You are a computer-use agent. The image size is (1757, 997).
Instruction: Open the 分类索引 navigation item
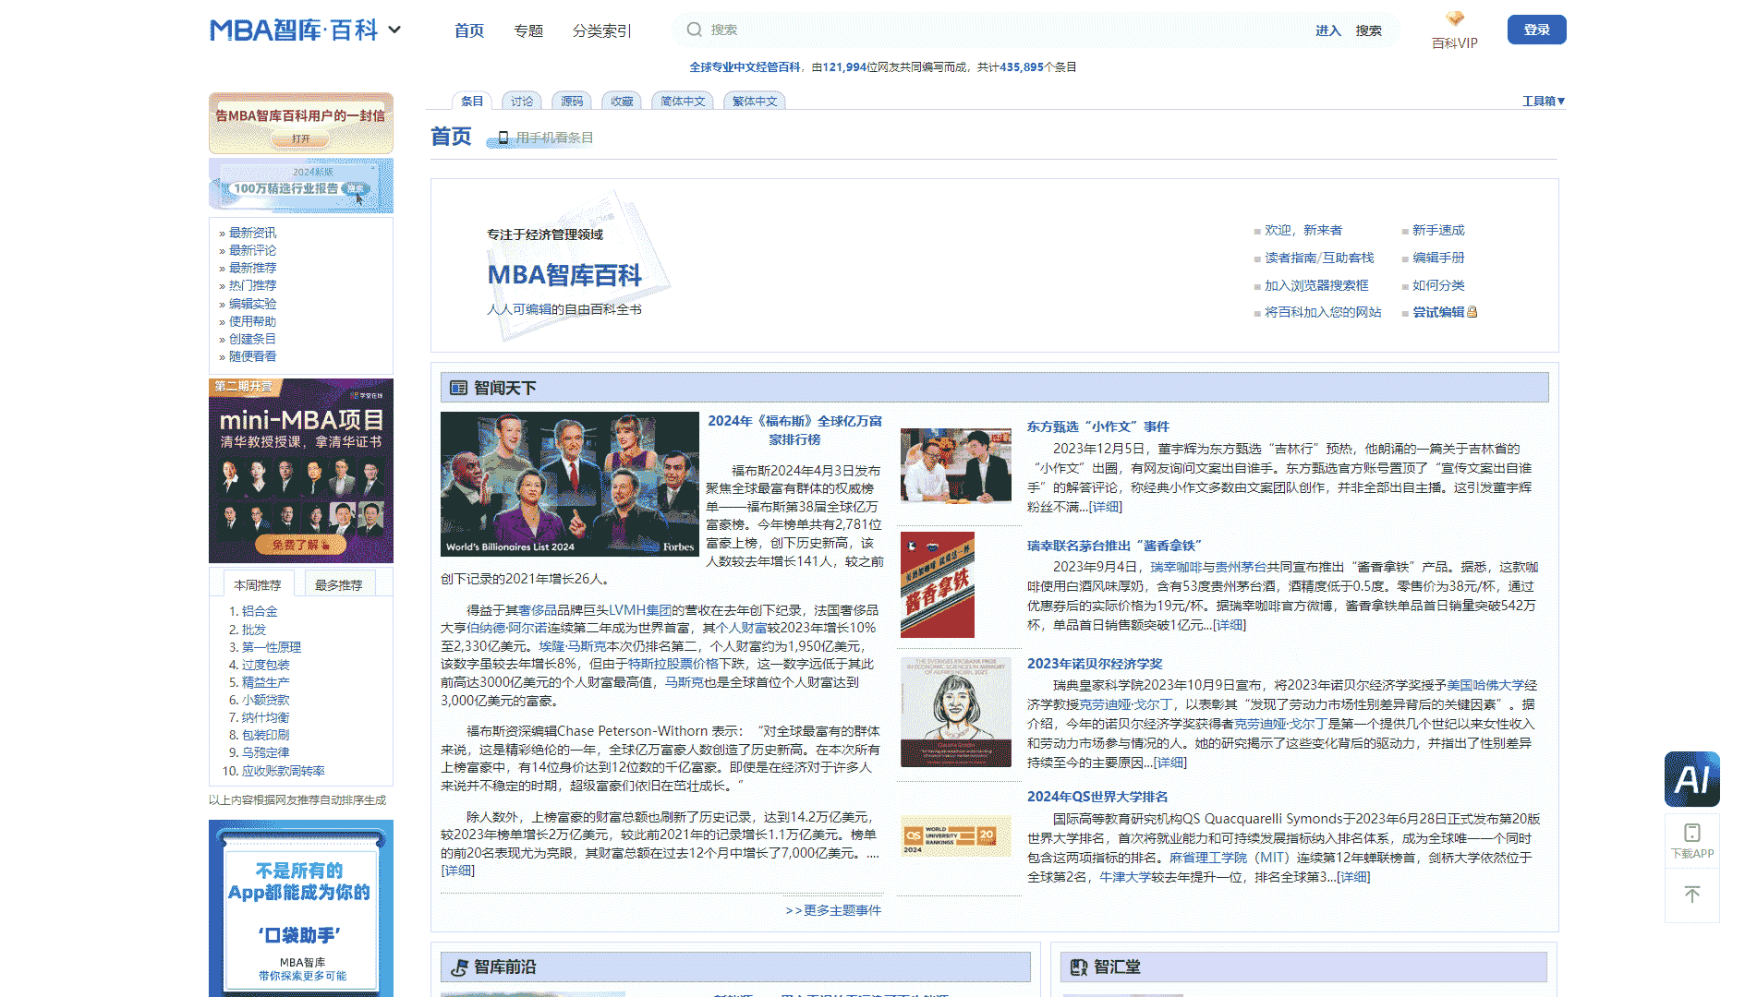pos(601,30)
